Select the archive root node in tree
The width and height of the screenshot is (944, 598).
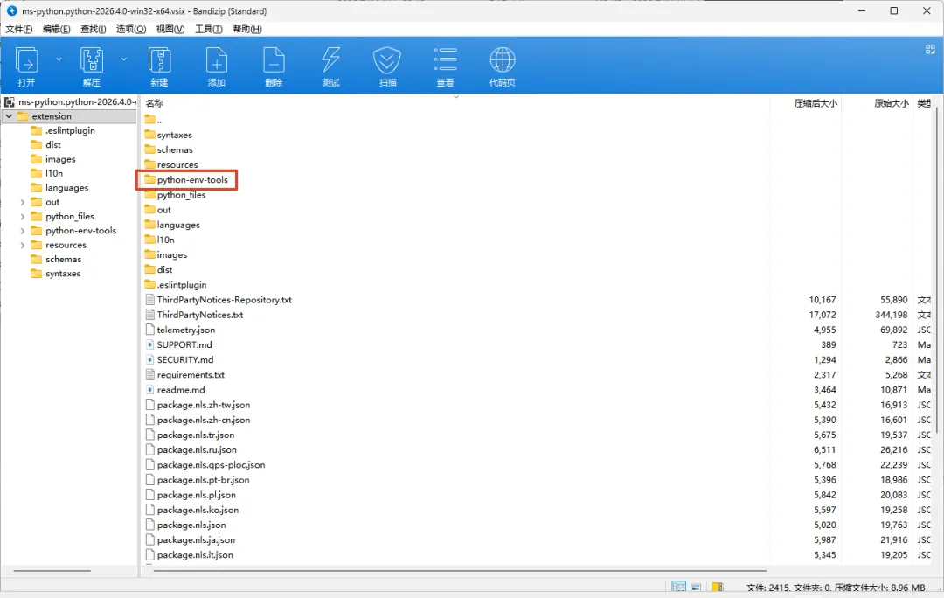coord(71,101)
